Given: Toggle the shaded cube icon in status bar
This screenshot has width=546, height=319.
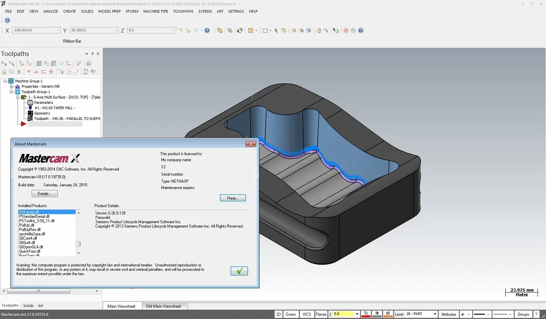Looking at the screenshot, I should pos(377,314).
